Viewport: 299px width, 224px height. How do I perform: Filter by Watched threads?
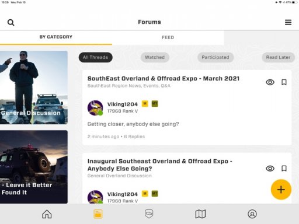(x=155, y=57)
